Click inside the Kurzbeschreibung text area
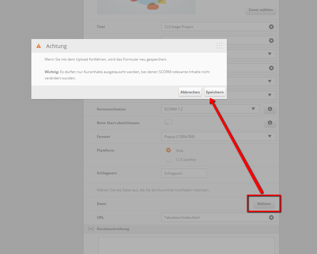317x254 pixels. 186,245
